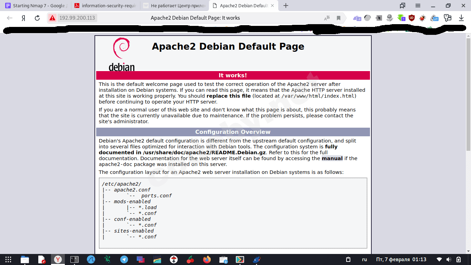Toggle the 'ru' keyboard layout indicator
471x265 pixels.
[x=364, y=259]
